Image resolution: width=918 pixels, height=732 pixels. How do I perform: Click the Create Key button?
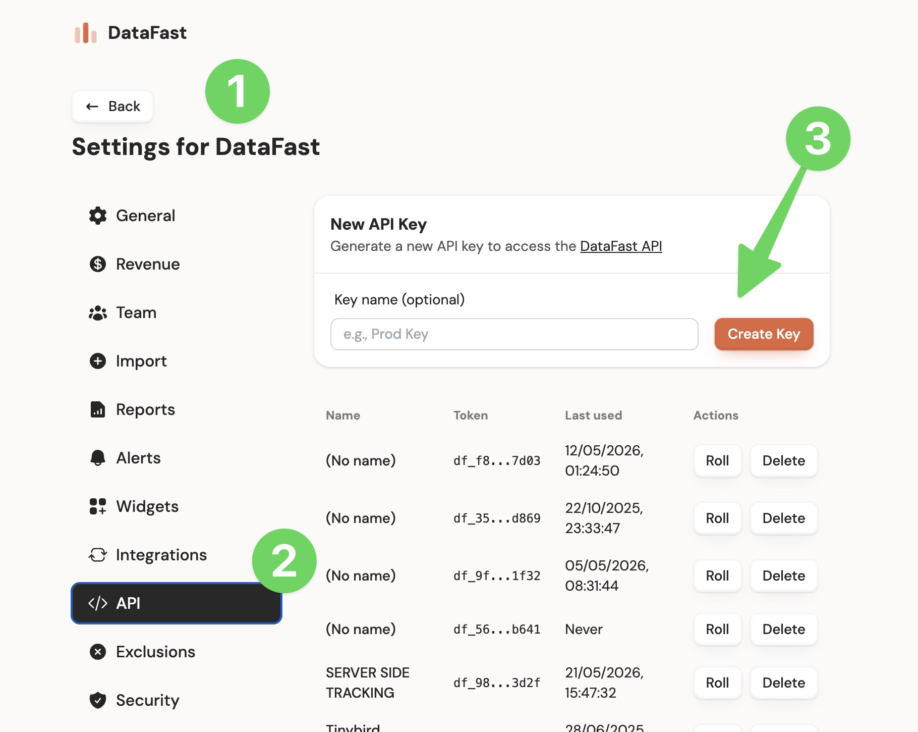[764, 334]
